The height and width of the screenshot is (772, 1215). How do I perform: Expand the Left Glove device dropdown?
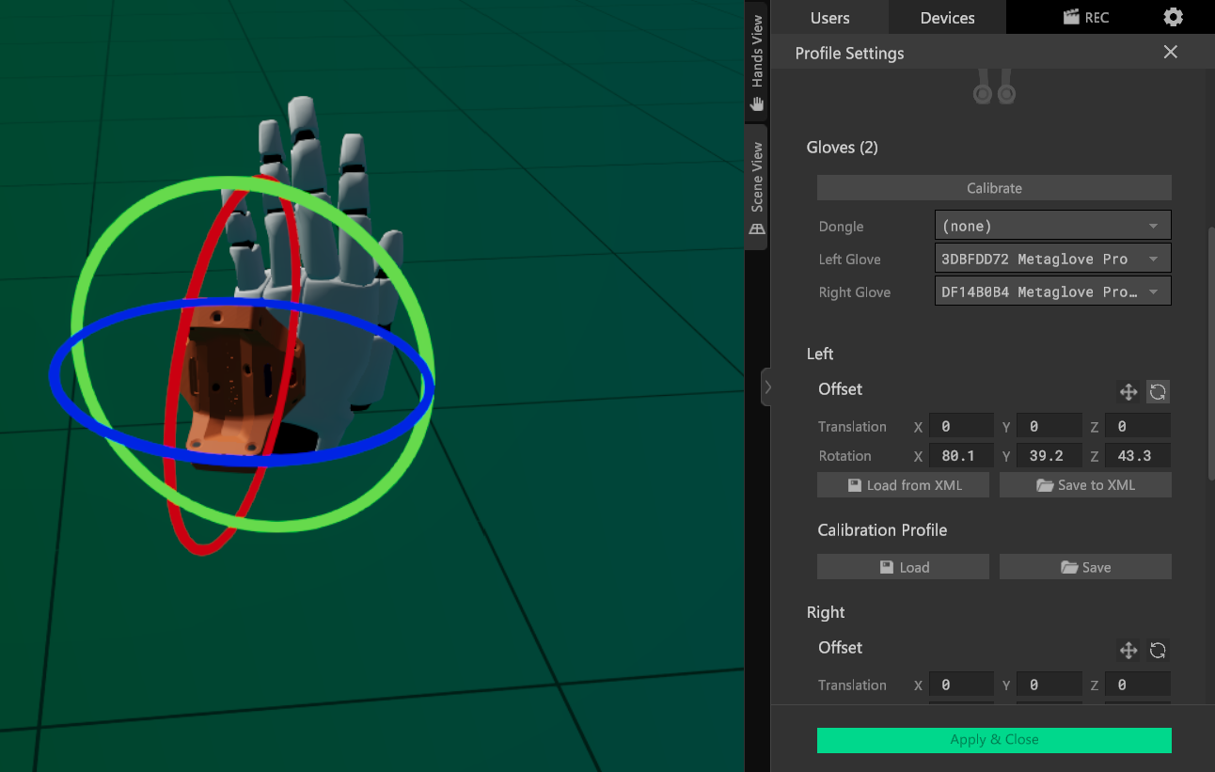click(1052, 259)
